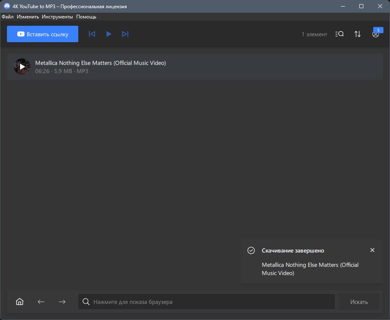Screen dimensions: 390x320
Task: Open the Изменить menu
Action: click(x=28, y=17)
